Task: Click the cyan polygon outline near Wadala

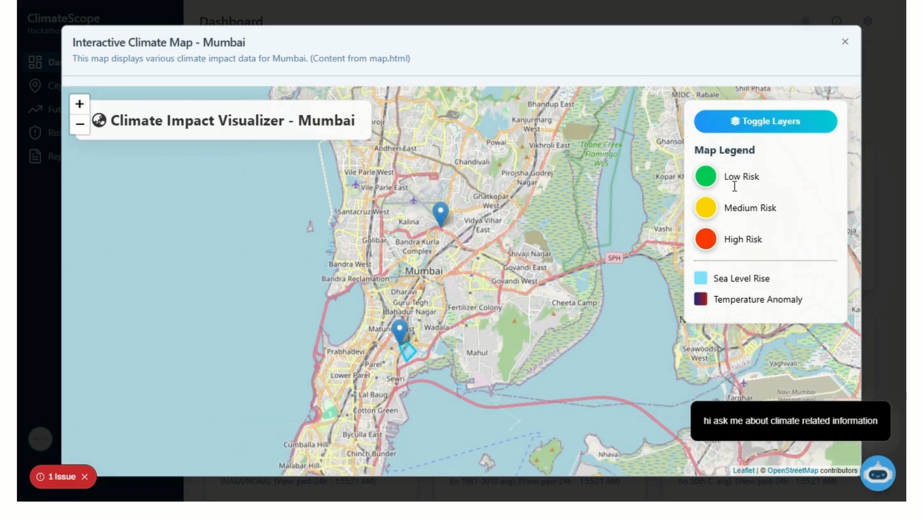Action: tap(408, 352)
